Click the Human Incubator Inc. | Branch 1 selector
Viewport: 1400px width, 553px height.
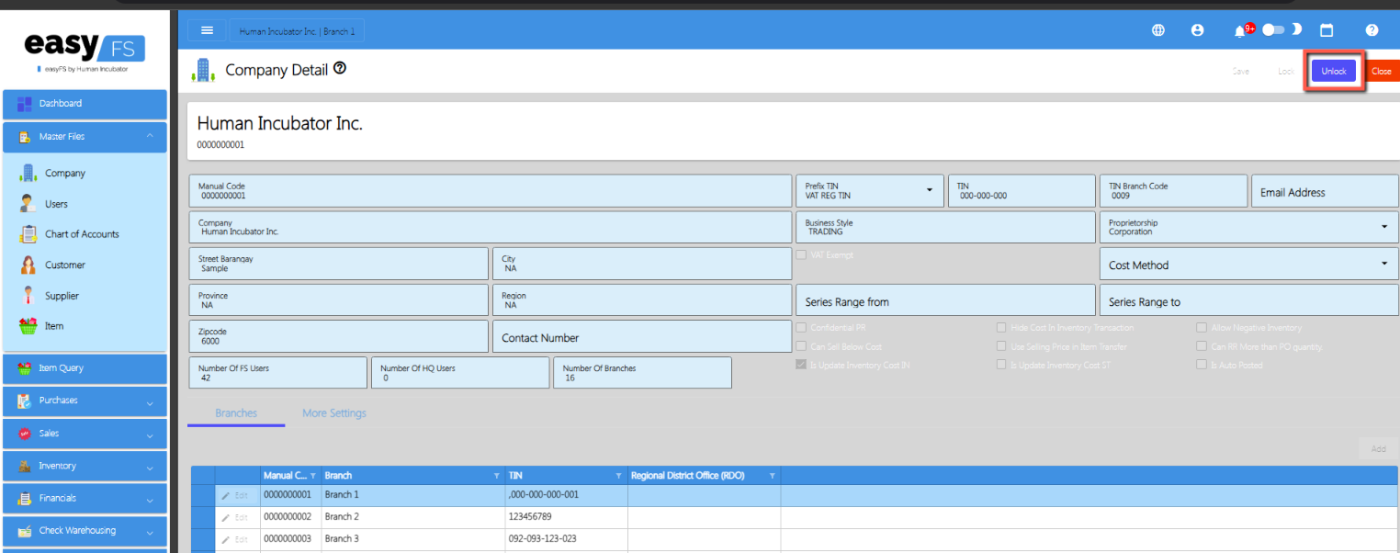(297, 31)
